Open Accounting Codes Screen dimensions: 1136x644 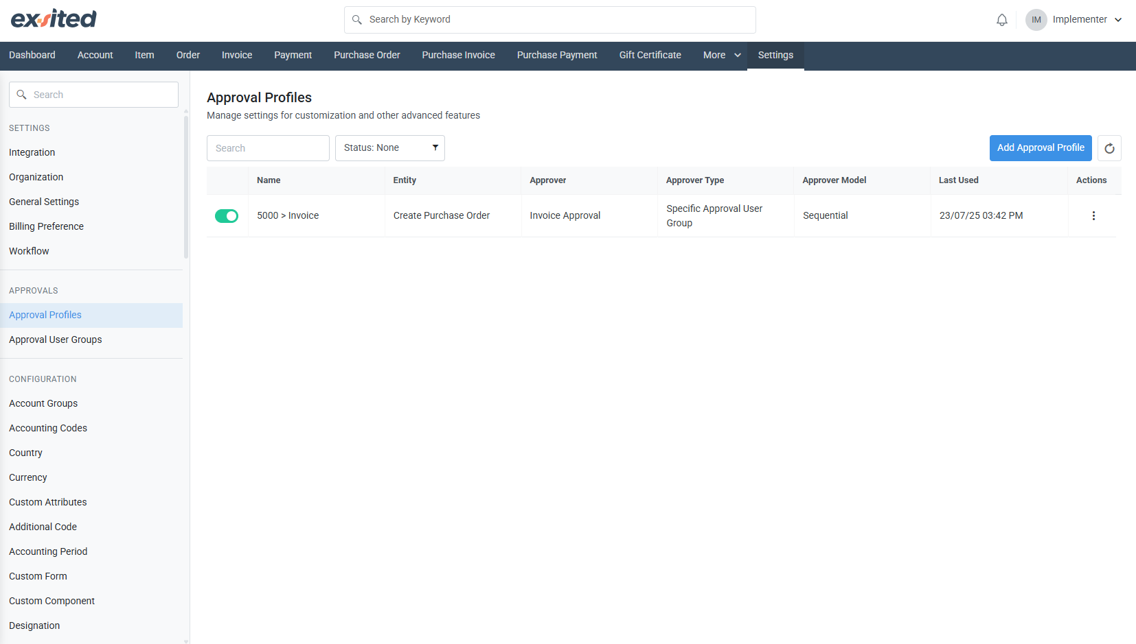91,428
